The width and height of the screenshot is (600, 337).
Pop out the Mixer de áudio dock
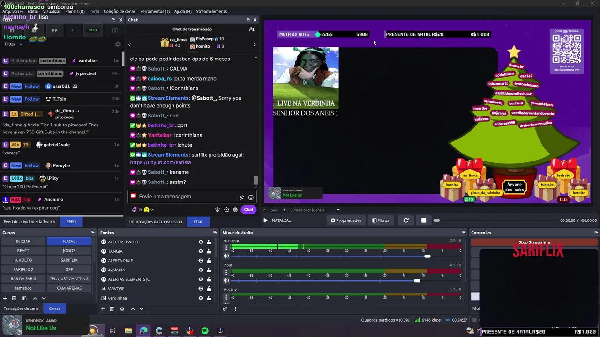(x=464, y=233)
